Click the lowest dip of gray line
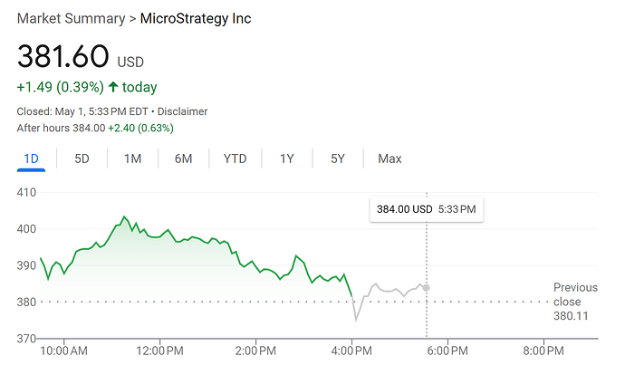 pos(356,320)
